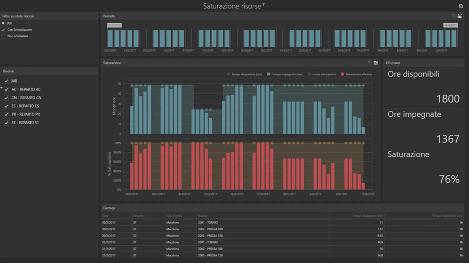Select the 20/2/2017 start marker on period range

click(x=114, y=25)
